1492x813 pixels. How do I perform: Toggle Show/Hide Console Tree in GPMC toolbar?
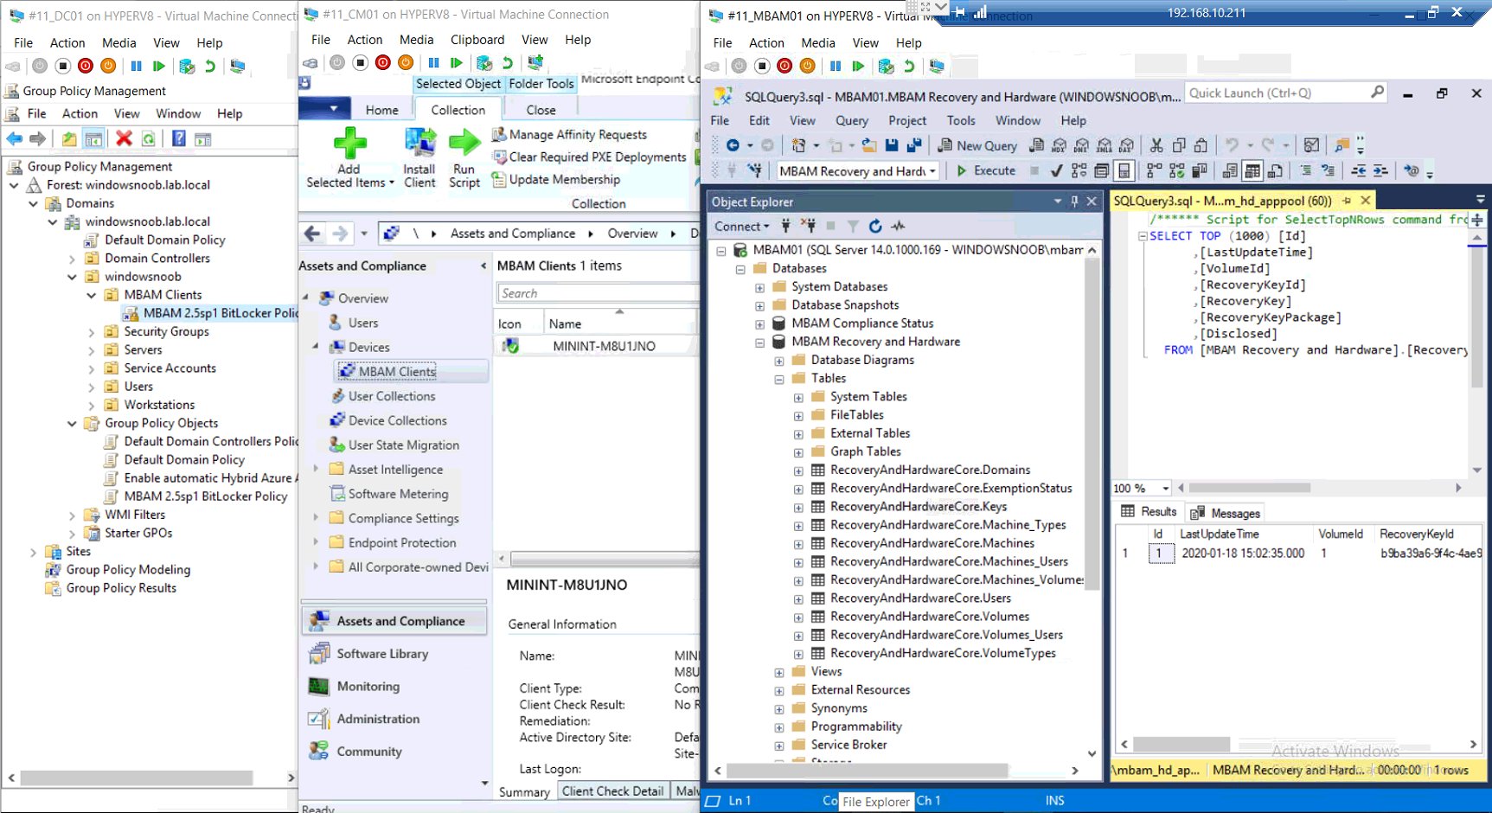94,138
